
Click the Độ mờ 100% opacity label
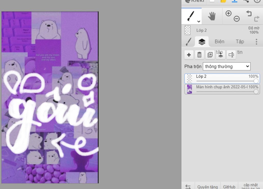254,30
